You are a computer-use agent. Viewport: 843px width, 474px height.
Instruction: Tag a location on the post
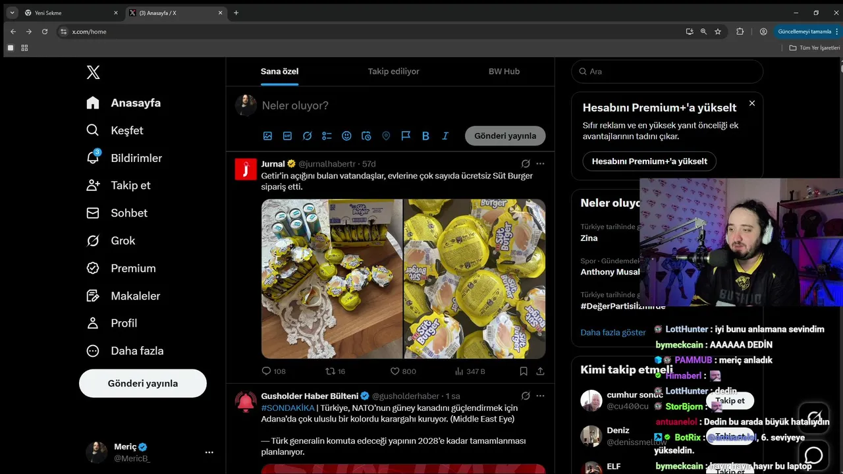tap(386, 136)
